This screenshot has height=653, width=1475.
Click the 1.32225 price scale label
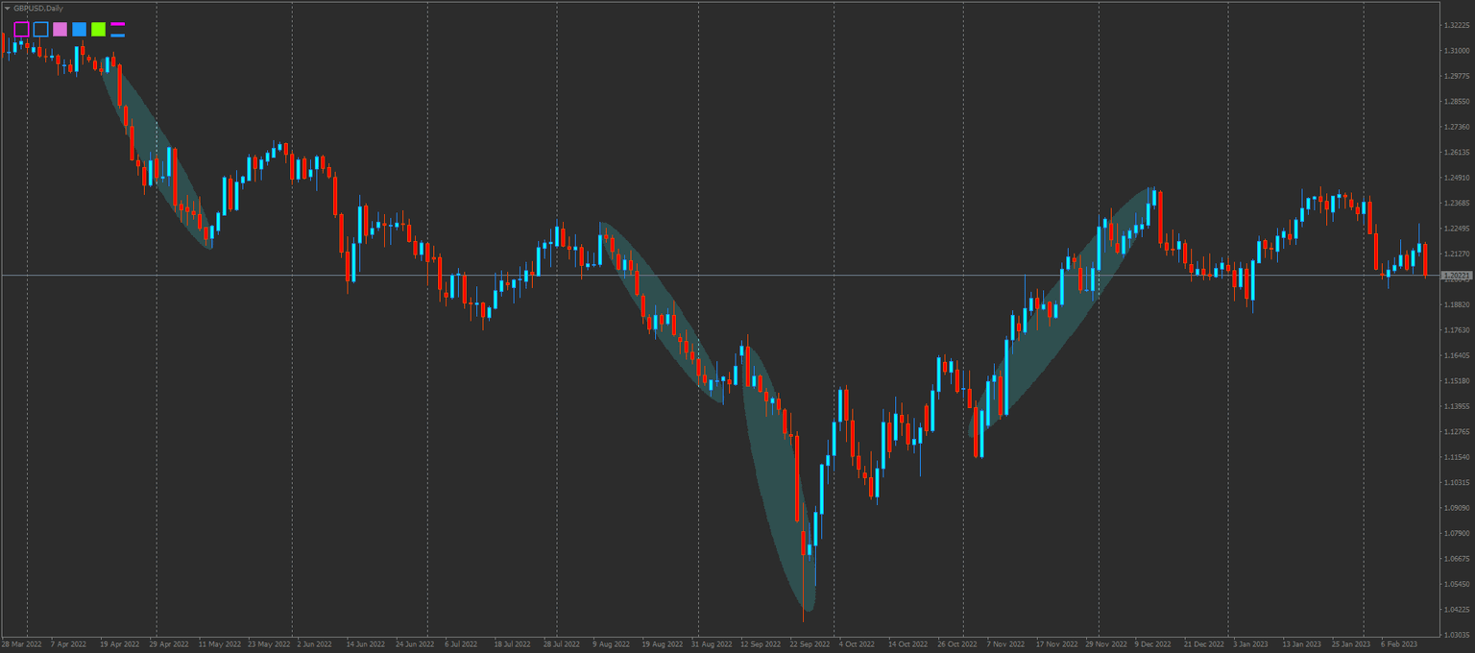tap(1457, 25)
